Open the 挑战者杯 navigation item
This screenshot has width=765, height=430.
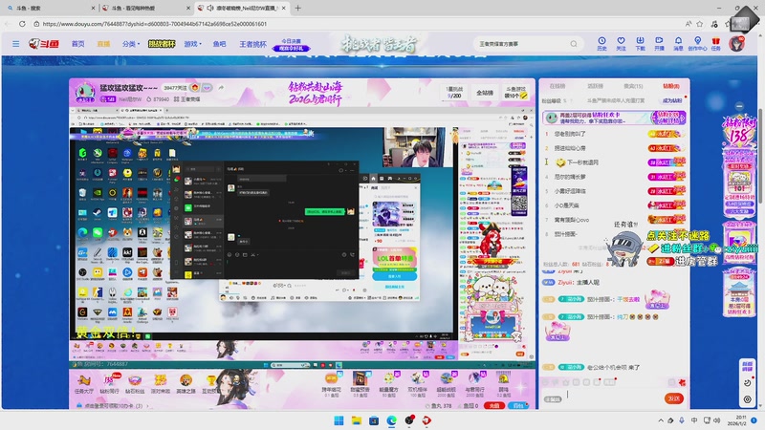tap(162, 44)
